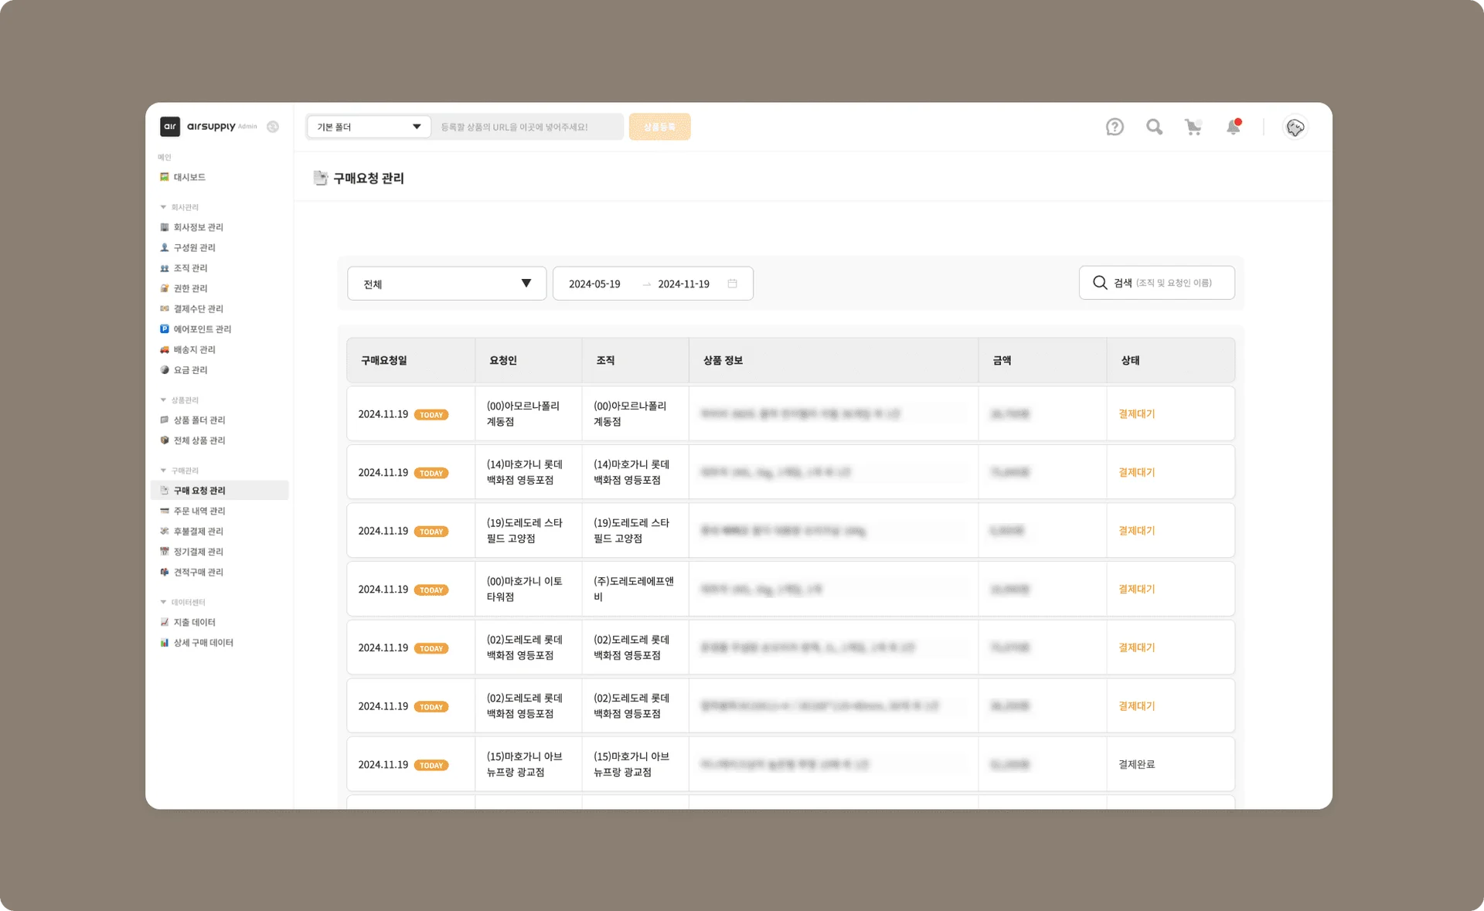
Task: Open the end date calendar picker
Action: [x=732, y=284]
